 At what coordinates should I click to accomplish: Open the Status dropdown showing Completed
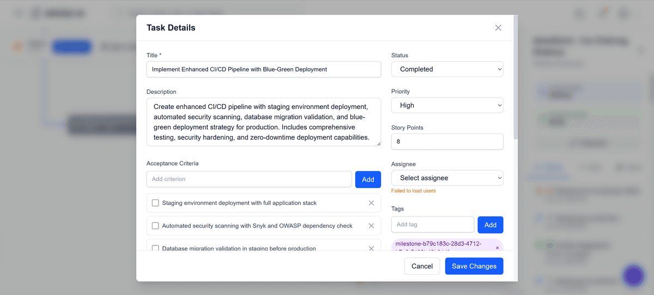pyautogui.click(x=447, y=69)
